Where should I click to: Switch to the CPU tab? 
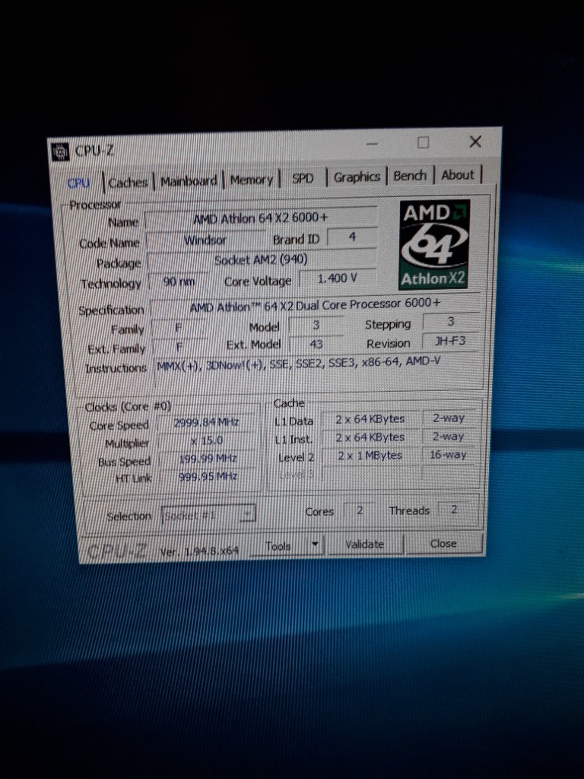tap(78, 183)
